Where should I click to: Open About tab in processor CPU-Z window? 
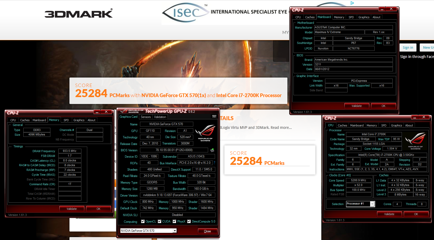point(409,125)
